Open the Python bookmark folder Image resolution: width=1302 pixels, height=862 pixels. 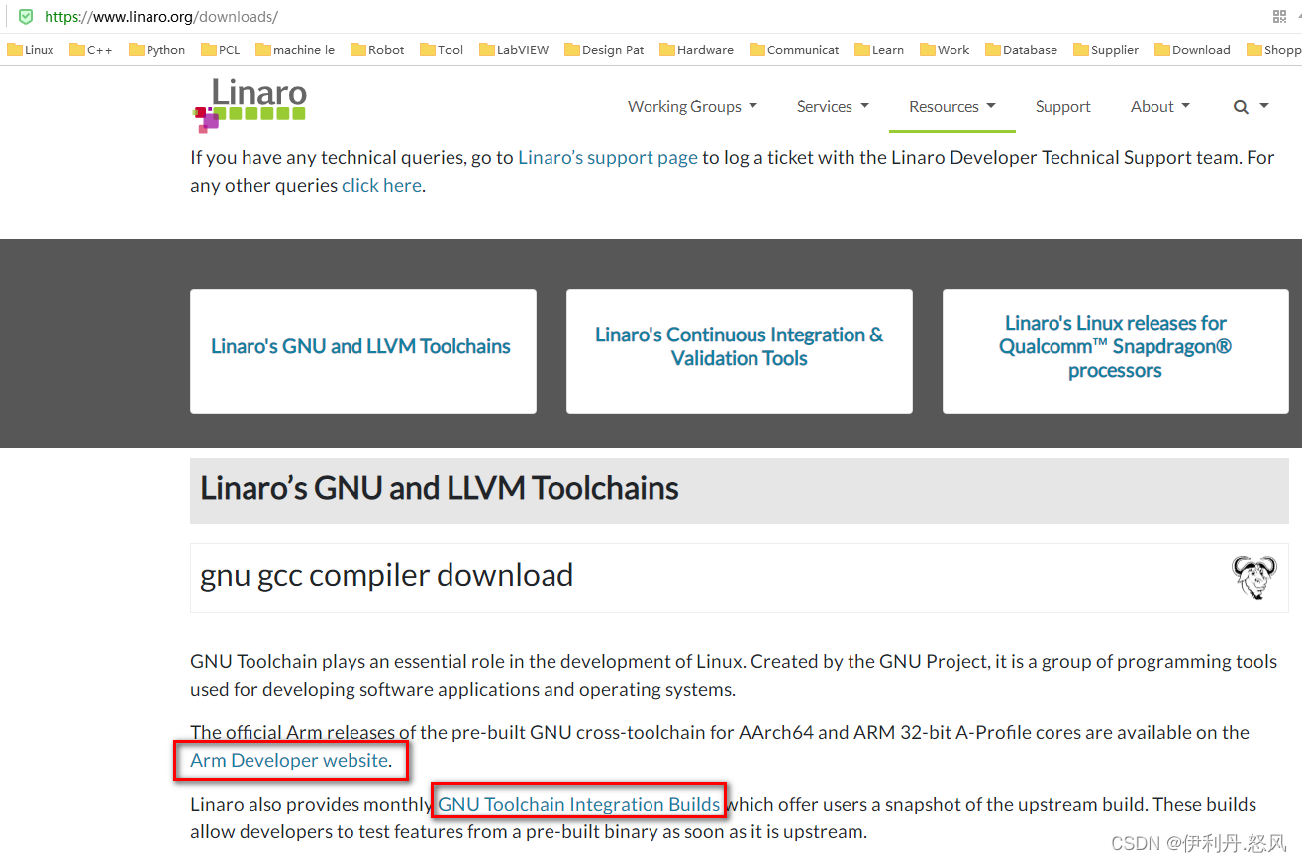(x=157, y=49)
